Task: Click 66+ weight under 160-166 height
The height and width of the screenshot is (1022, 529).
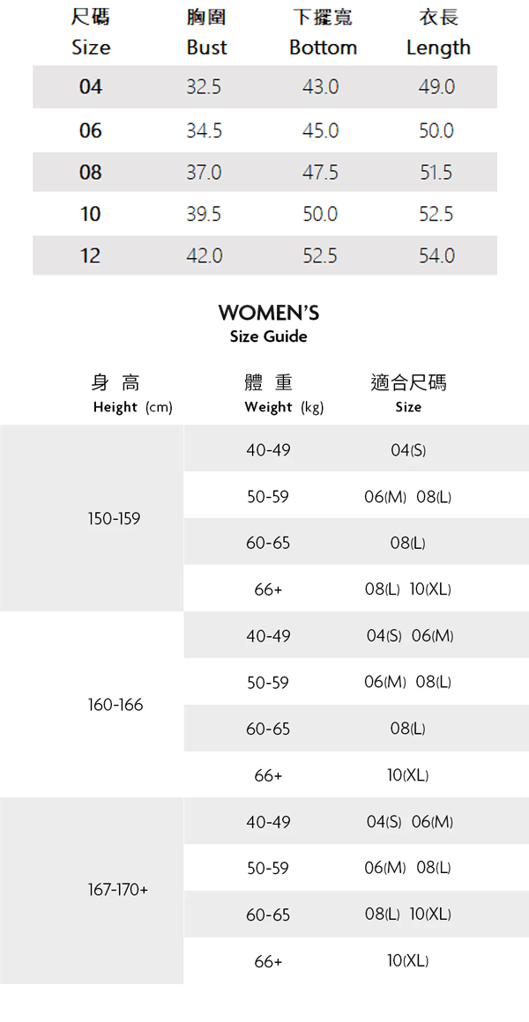Action: coord(268,775)
